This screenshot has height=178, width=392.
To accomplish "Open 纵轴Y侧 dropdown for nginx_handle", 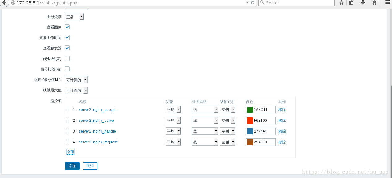I will click(228, 131).
